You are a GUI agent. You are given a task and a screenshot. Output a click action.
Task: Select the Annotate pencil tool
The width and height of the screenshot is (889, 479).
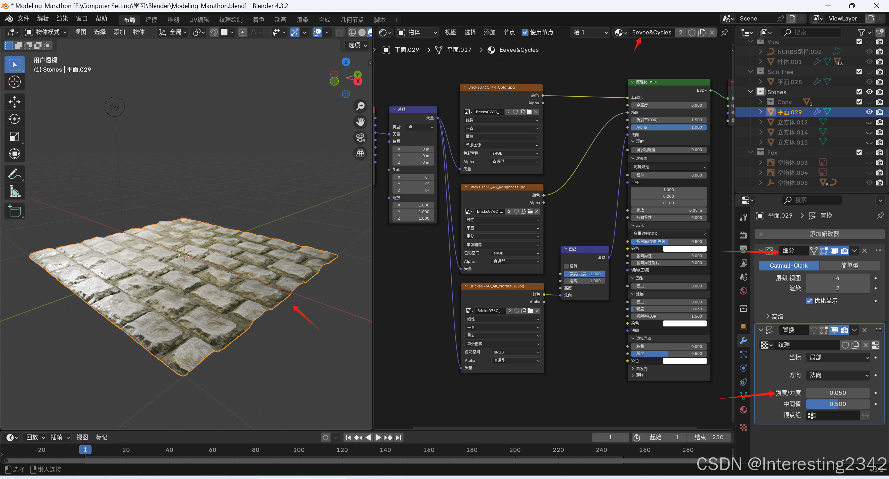point(14,174)
